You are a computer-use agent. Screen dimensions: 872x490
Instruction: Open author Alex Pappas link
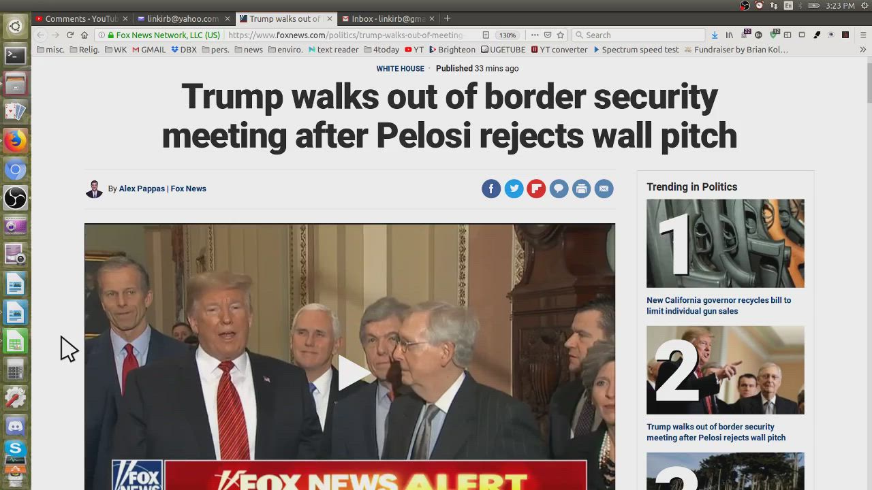(142, 189)
